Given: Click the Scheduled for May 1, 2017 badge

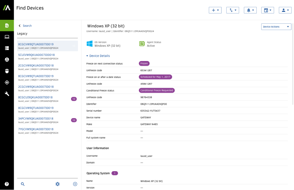Looking at the screenshot, I should 156,77.
